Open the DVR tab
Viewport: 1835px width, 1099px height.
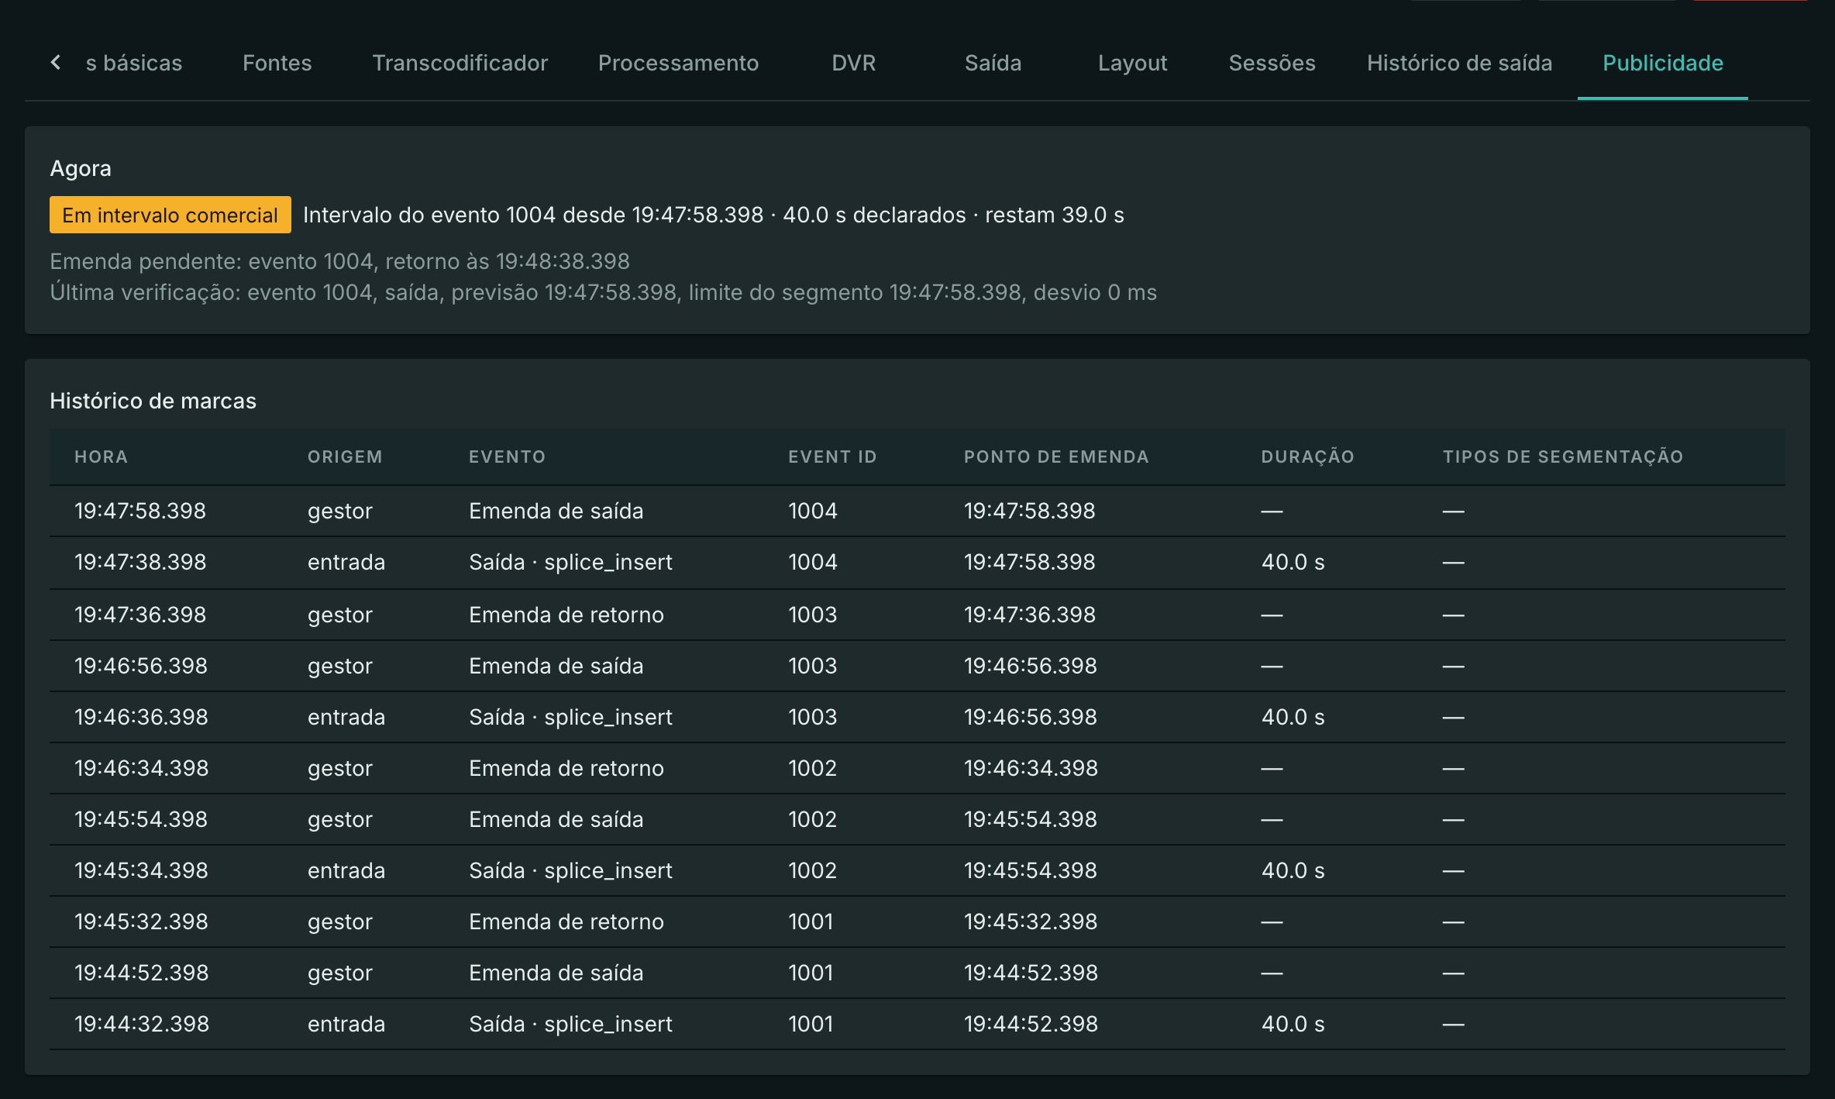pyautogui.click(x=853, y=63)
